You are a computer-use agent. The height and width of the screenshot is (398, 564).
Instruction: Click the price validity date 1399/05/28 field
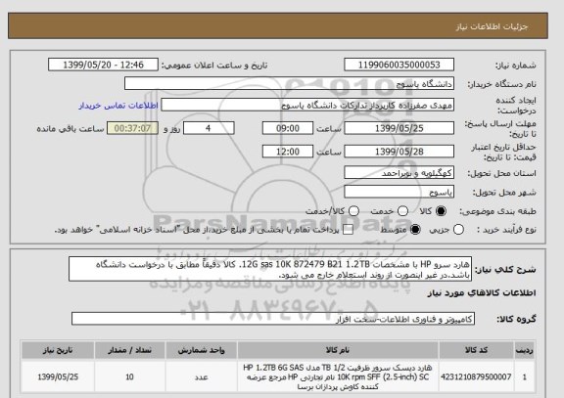[399, 152]
